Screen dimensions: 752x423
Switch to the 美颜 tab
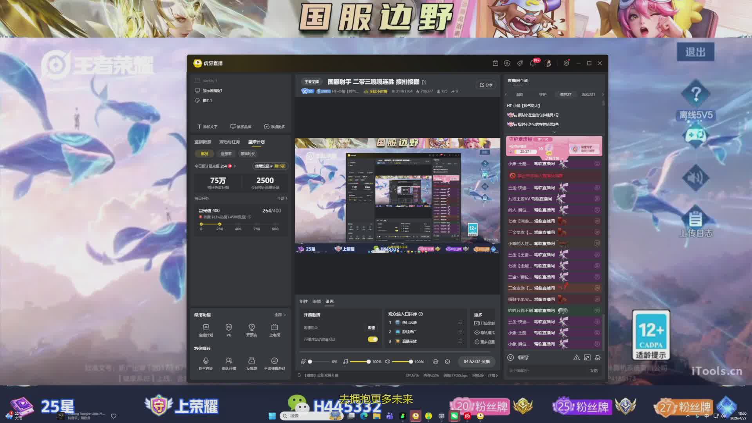316,301
